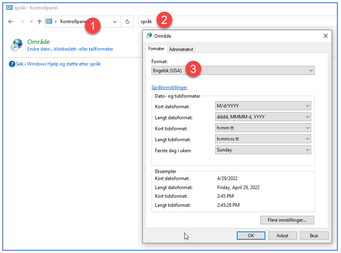Expand the Langt datoformat dropdown
341x253 pixels.
[263, 117]
